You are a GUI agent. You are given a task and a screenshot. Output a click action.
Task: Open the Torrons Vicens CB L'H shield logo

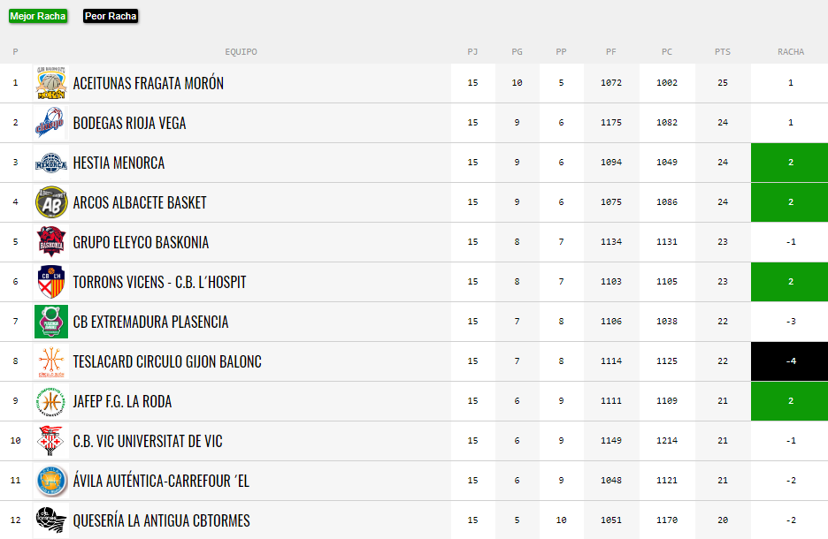[x=51, y=282]
